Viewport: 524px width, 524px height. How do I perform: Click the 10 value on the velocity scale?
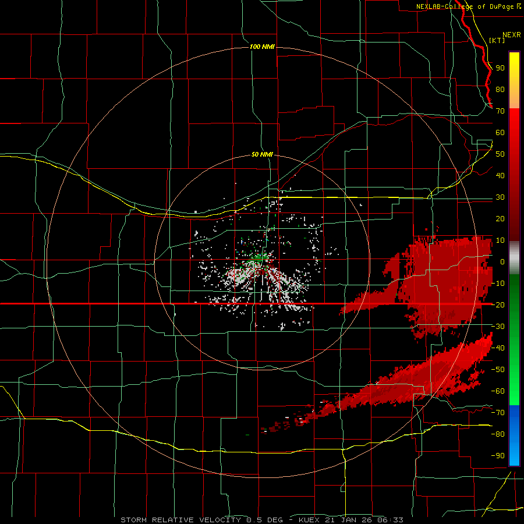point(500,240)
